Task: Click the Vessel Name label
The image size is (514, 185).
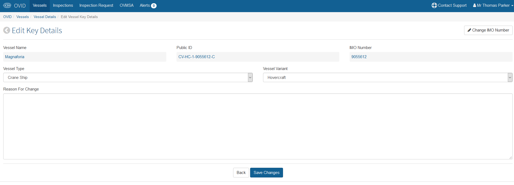Action: [x=15, y=48]
